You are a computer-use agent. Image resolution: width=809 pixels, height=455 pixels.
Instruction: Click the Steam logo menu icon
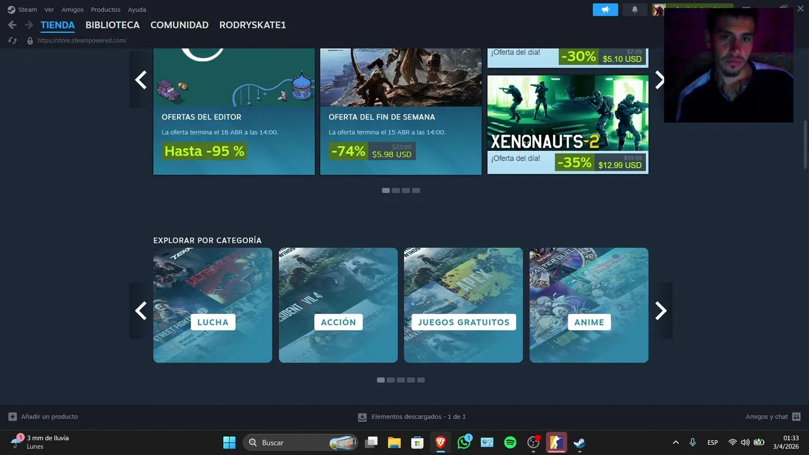(11, 9)
